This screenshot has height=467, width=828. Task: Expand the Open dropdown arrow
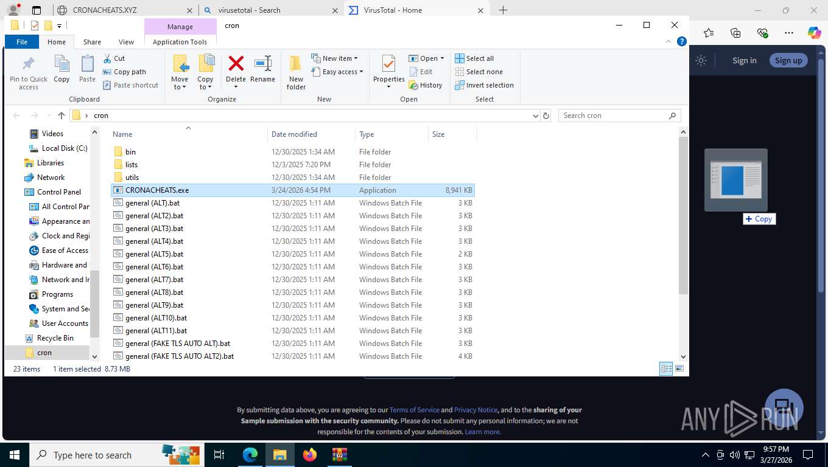click(x=442, y=58)
